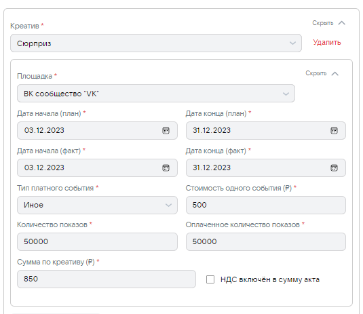Image resolution: width=363 pixels, height=314 pixels.
Task: Open calendar for Дата конца (план)
Action: pos(334,130)
